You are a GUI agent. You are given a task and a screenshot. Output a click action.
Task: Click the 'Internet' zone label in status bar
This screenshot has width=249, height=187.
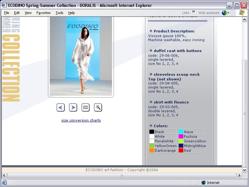click(213, 183)
